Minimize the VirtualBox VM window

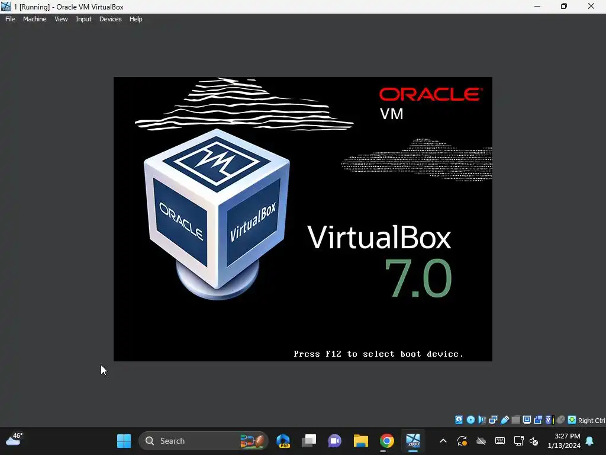pyautogui.click(x=537, y=6)
